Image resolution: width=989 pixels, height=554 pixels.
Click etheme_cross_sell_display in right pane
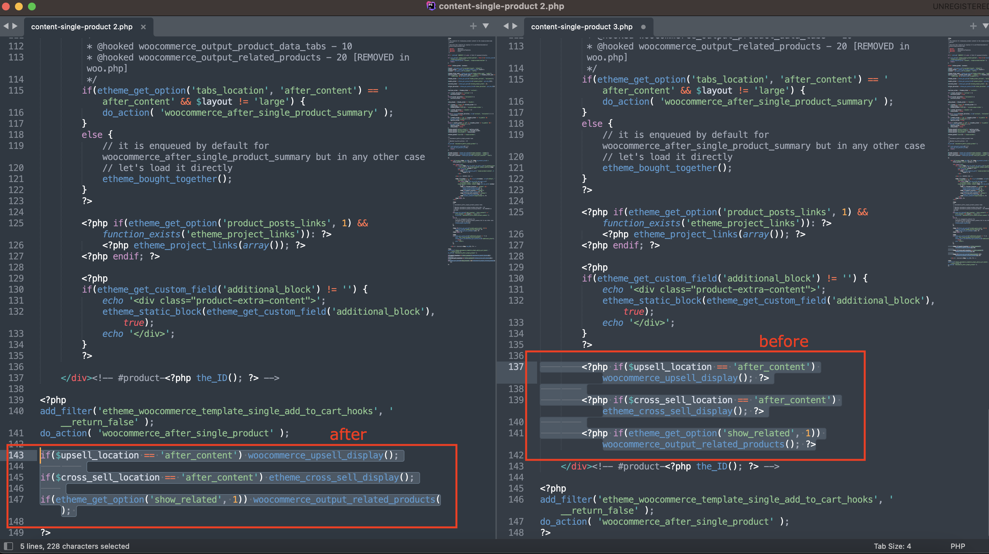click(667, 411)
